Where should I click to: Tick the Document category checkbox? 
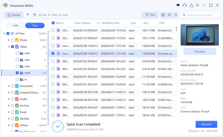click(x=12, y=86)
